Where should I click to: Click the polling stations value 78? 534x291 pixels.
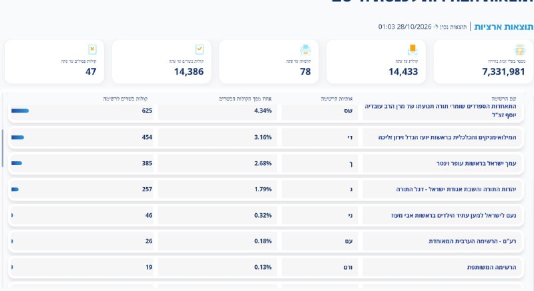[306, 72]
